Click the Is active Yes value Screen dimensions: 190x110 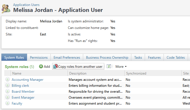(113, 34)
